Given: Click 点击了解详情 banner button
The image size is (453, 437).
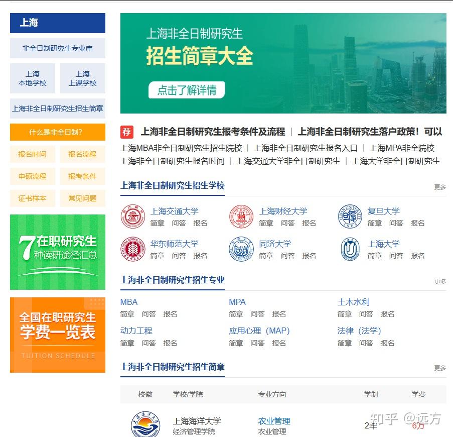Looking at the screenshot, I should [187, 90].
